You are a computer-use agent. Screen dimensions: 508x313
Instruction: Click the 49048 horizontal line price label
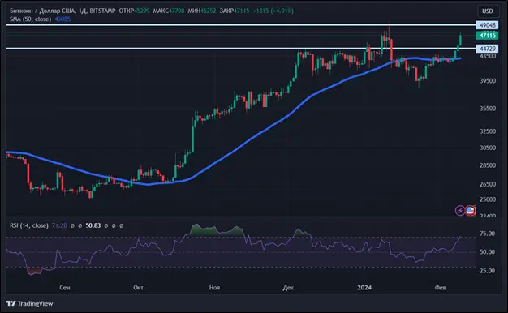pos(487,25)
